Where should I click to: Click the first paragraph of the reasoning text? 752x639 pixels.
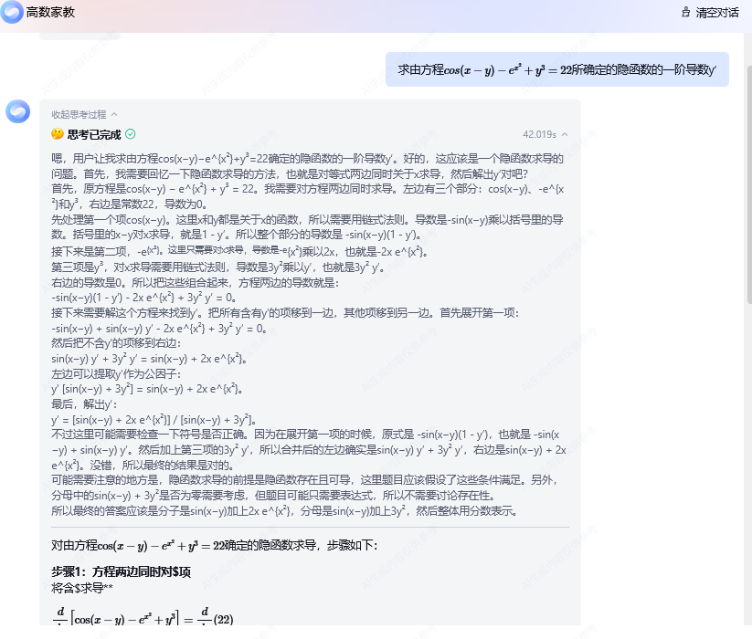coord(307,166)
